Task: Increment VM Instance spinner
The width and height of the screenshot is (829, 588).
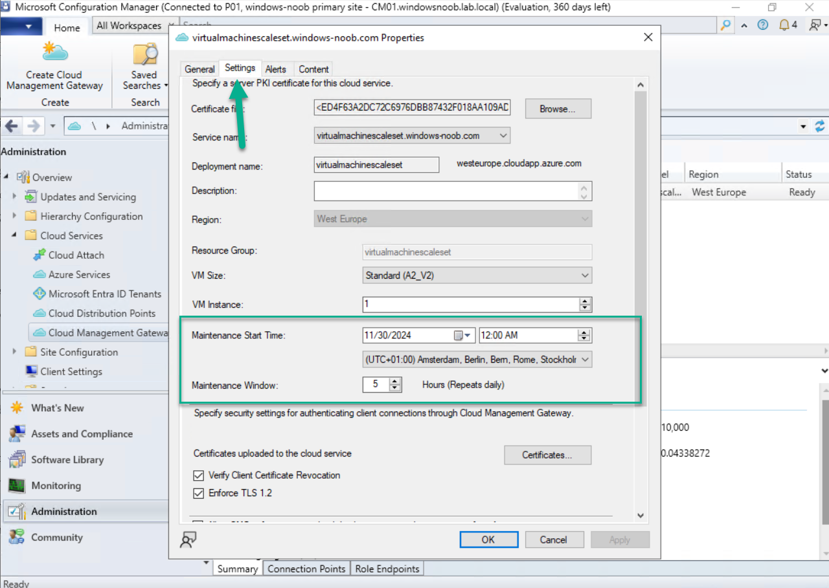Action: [x=585, y=301]
